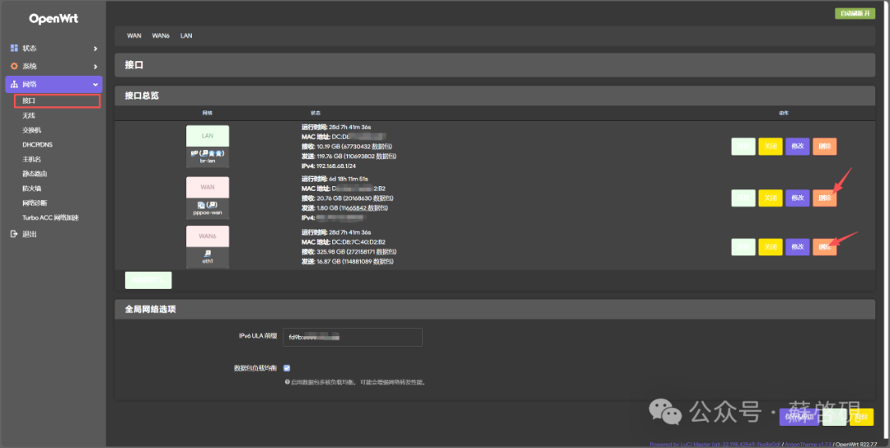
Task: Click the 退出 logout icon
Action: point(14,234)
